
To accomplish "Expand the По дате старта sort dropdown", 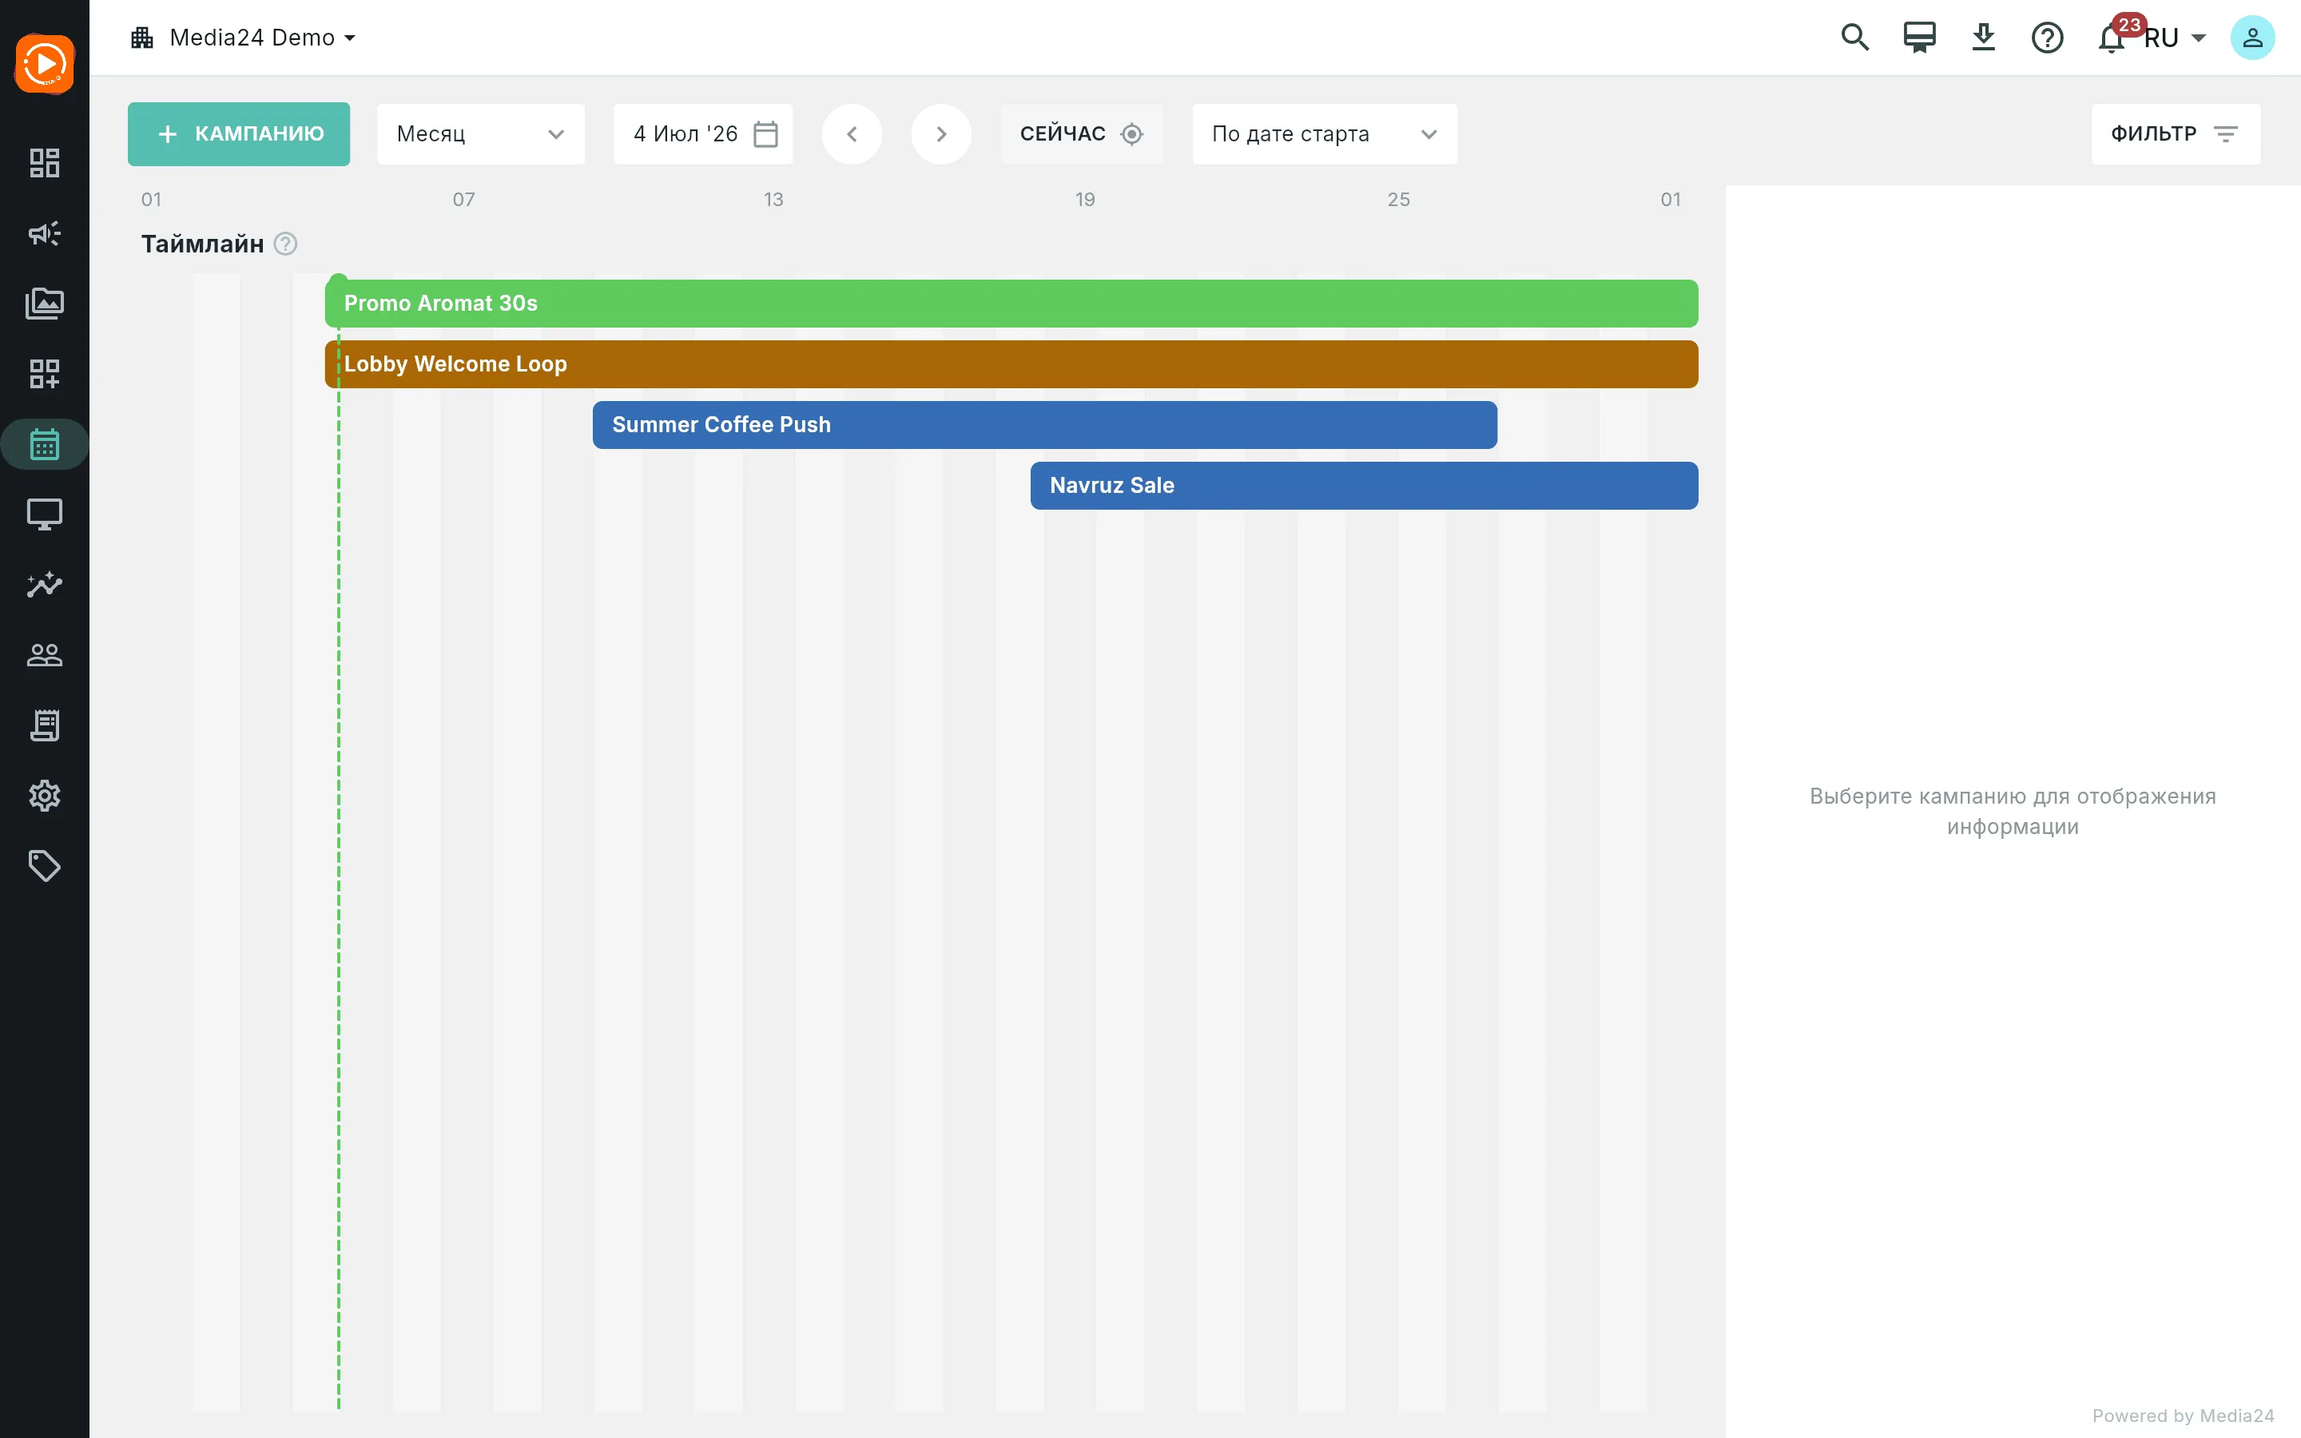I will coord(1325,134).
